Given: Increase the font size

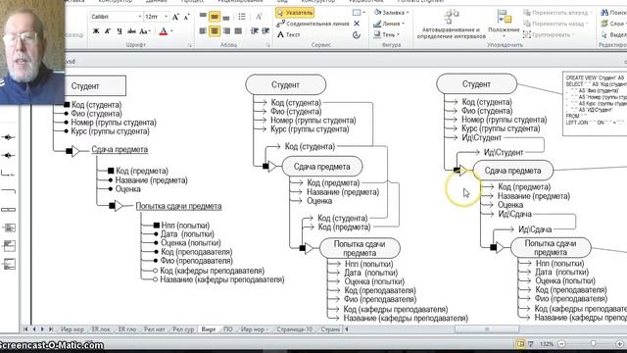Looking at the screenshot, I should click(x=175, y=17).
